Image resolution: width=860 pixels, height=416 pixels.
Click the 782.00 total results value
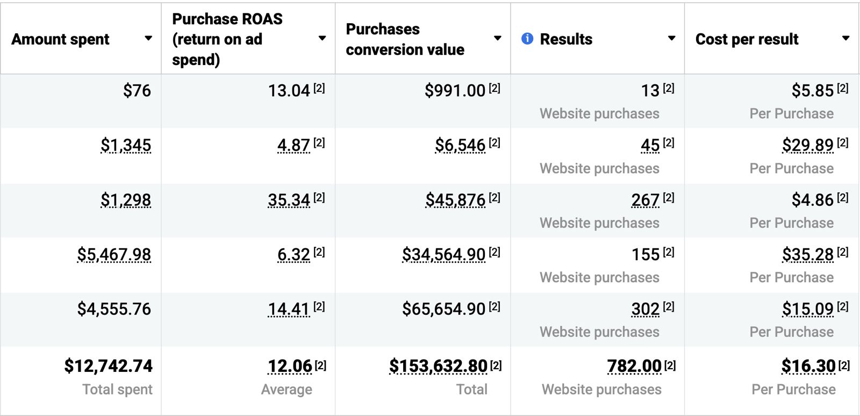[634, 366]
